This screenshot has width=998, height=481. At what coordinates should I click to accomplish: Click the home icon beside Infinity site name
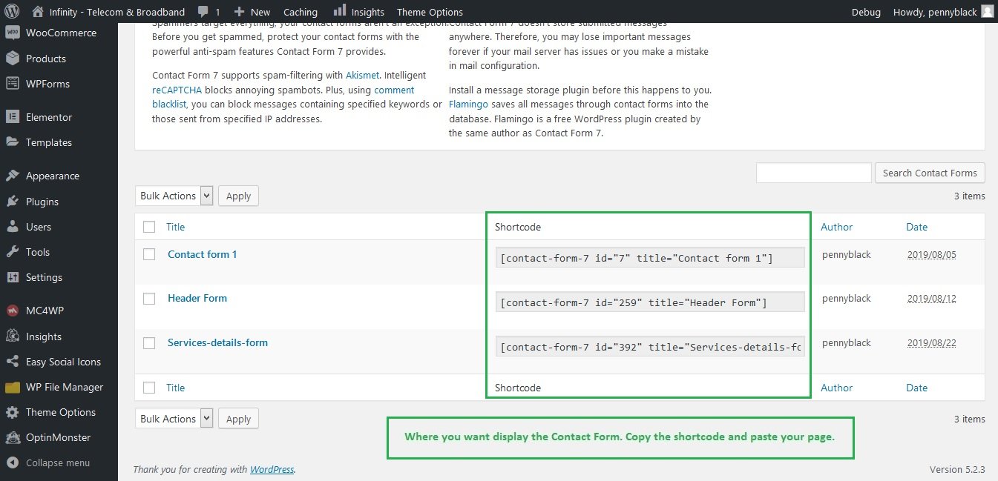click(x=38, y=12)
